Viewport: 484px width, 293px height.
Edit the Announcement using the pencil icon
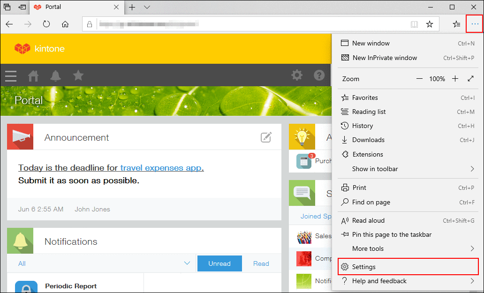(266, 137)
